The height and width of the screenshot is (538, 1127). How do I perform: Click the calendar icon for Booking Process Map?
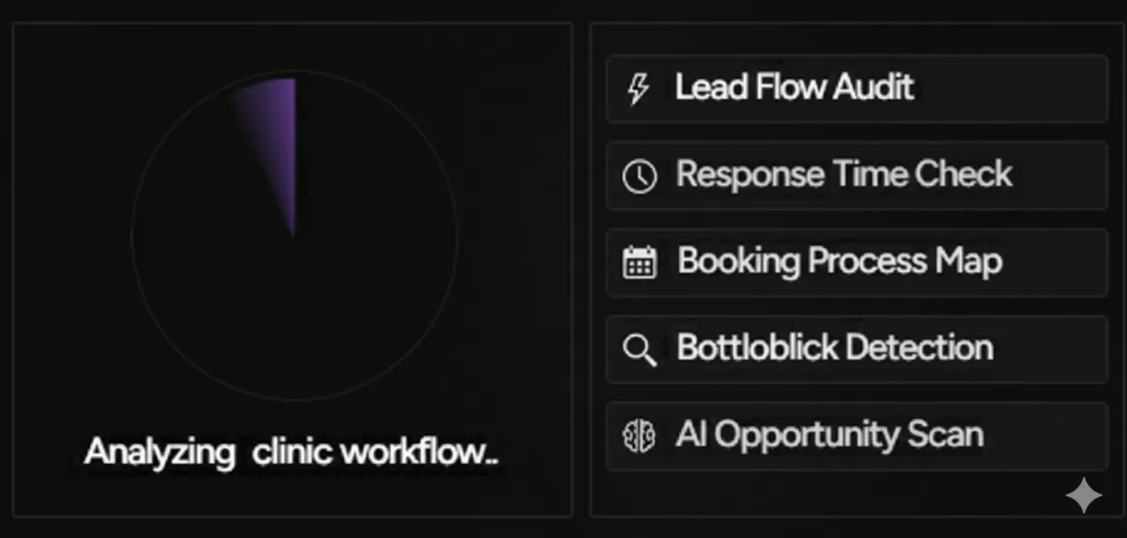pyautogui.click(x=640, y=262)
